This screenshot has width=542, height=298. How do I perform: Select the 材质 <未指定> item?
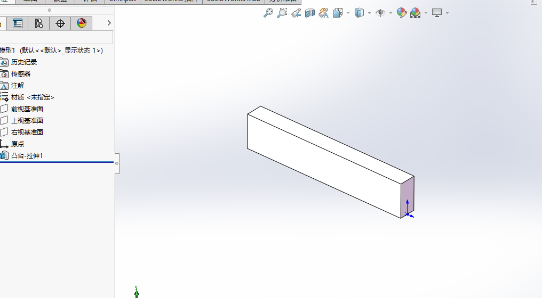click(33, 97)
